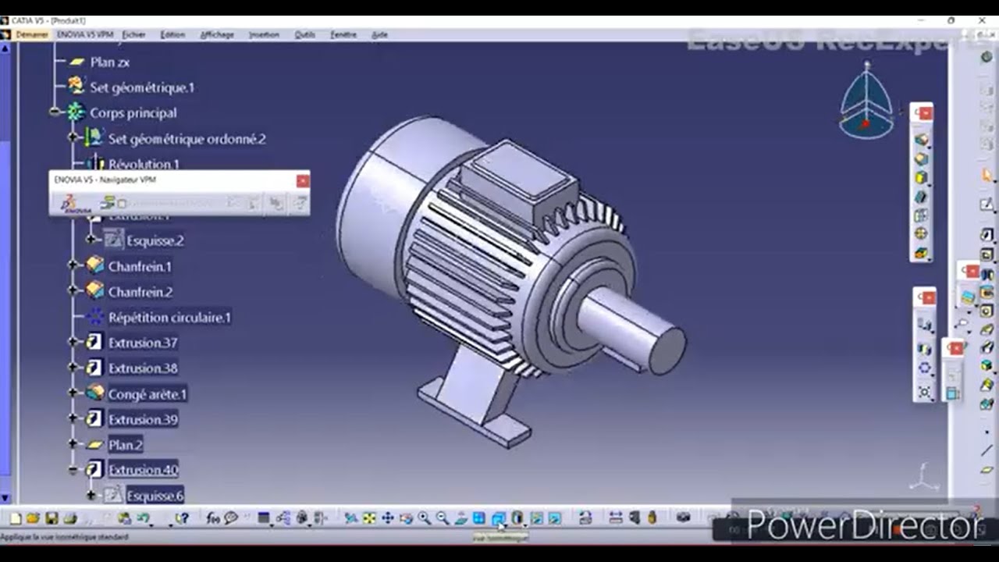Open the Fichier menu
The image size is (999, 562).
(x=133, y=34)
